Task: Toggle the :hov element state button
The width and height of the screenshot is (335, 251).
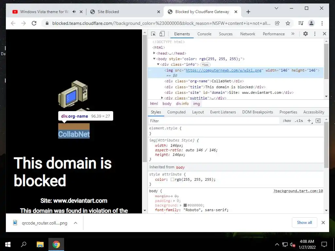Action: click(287, 121)
